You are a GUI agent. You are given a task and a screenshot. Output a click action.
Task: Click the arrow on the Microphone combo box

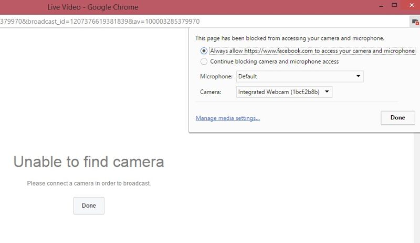pyautogui.click(x=358, y=76)
